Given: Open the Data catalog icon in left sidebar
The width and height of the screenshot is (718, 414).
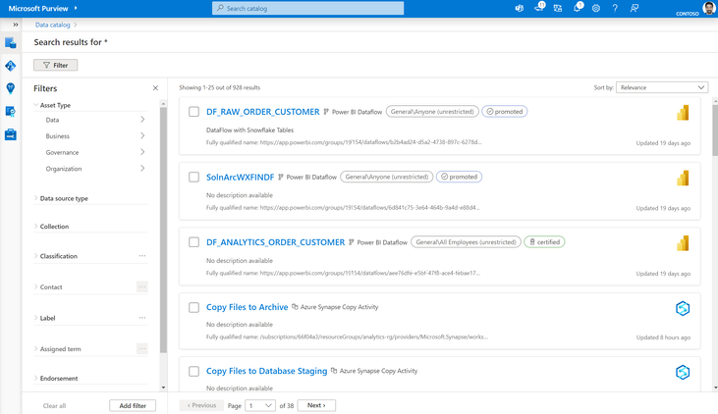Looking at the screenshot, I should pos(11,43).
